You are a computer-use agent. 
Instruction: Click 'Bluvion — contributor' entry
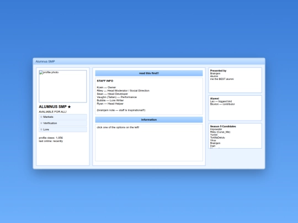[x=222, y=104]
